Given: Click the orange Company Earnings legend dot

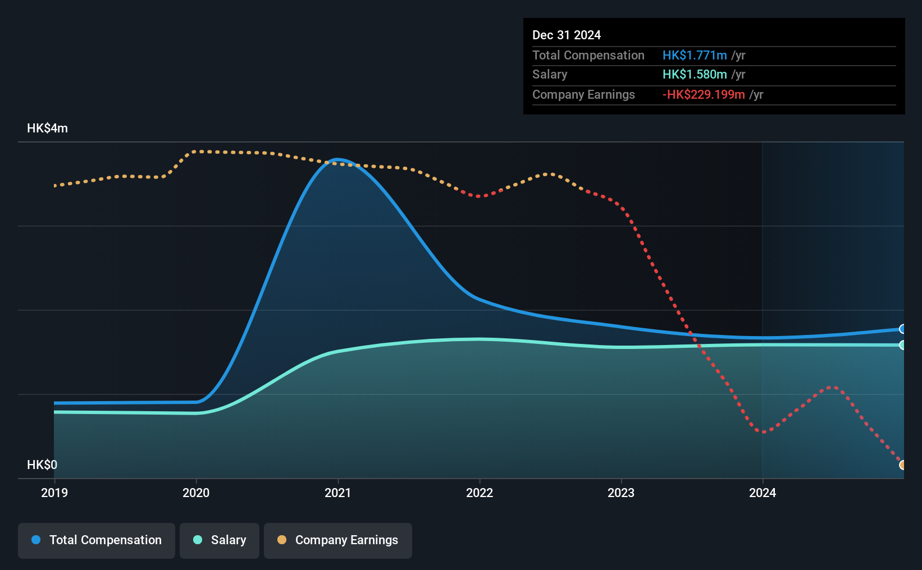Looking at the screenshot, I should pyautogui.click(x=282, y=540).
